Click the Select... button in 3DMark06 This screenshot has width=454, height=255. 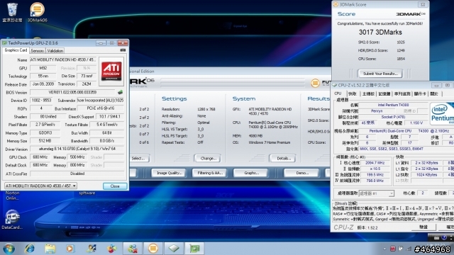pyautogui.click(x=138, y=159)
